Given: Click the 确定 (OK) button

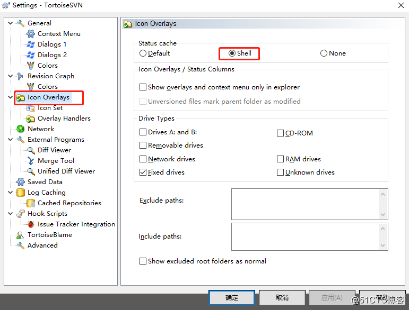Looking at the screenshot, I should coord(232,297).
